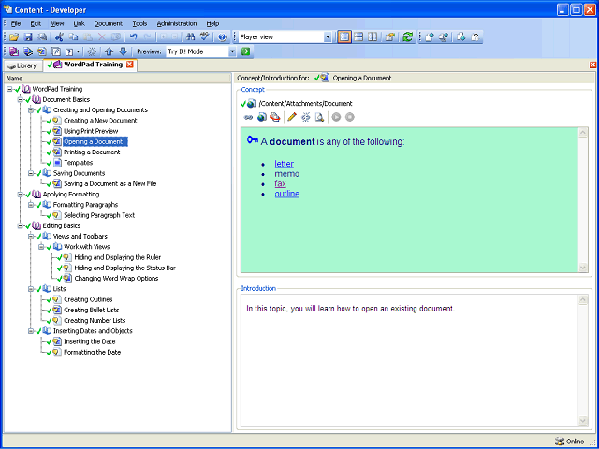
Task: Move item up with blue up arrow
Action: (x=109, y=51)
